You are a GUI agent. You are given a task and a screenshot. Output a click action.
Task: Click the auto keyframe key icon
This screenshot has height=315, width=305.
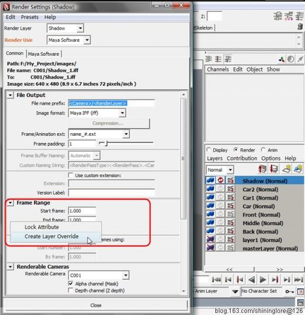pyautogui.click(x=289, y=291)
